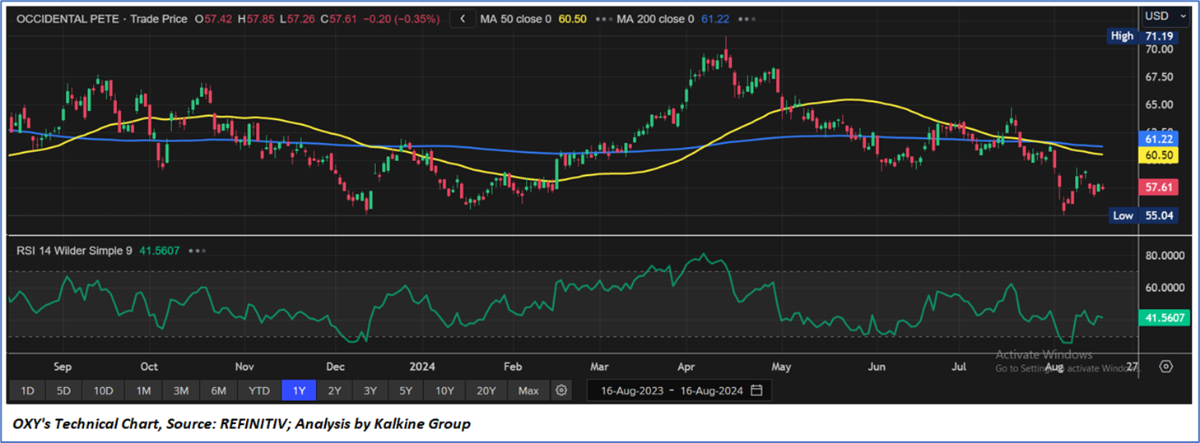Click the 16-Aug-2023 start date field
Screen dimensions: 1200x443
click(631, 390)
